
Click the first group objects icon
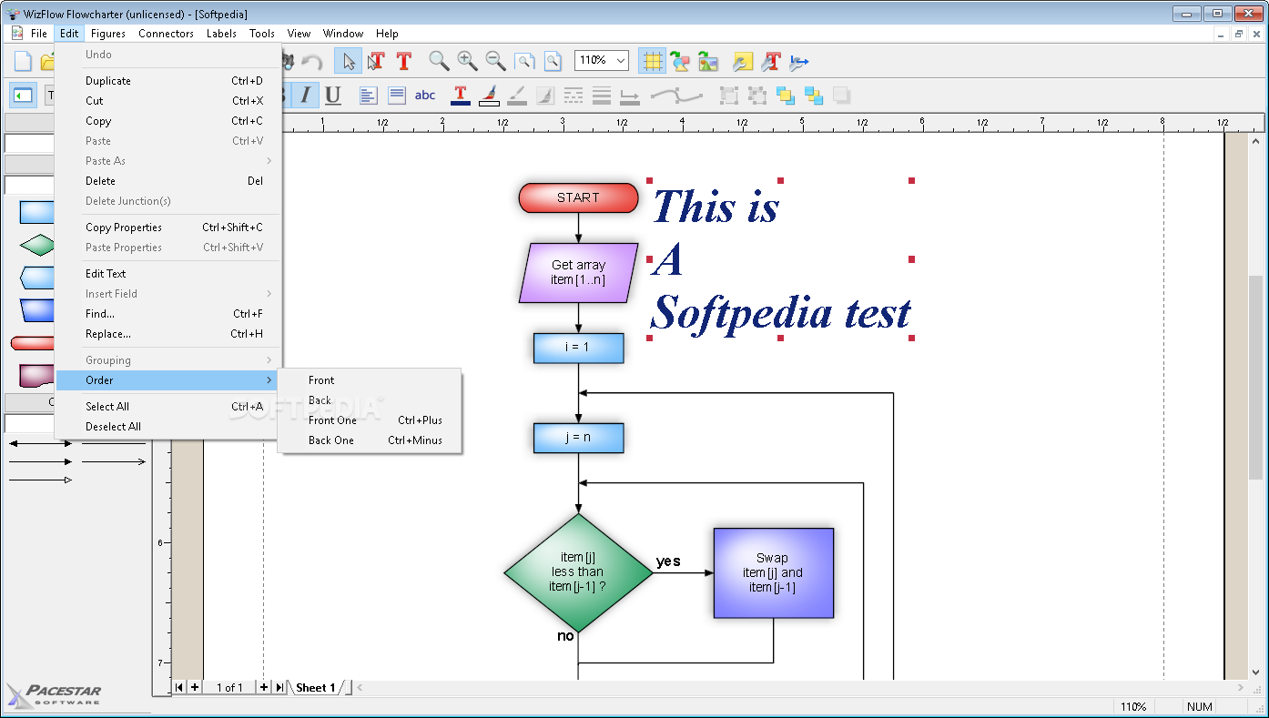point(728,95)
